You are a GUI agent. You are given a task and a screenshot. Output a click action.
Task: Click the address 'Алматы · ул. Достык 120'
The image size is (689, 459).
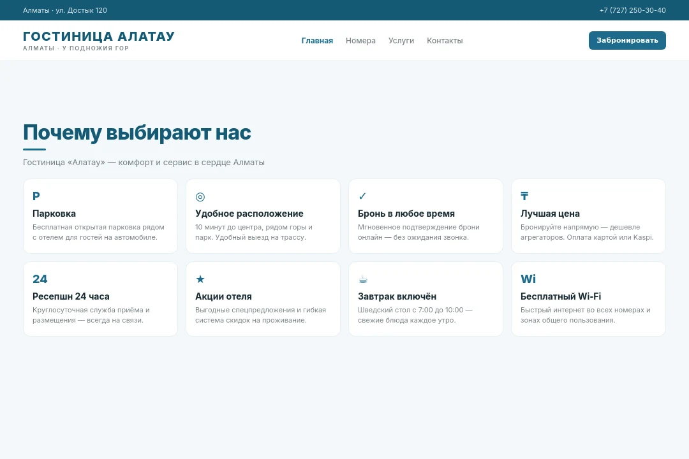(x=65, y=10)
